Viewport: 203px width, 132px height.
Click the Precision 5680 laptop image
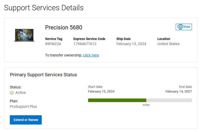[x=24, y=35]
